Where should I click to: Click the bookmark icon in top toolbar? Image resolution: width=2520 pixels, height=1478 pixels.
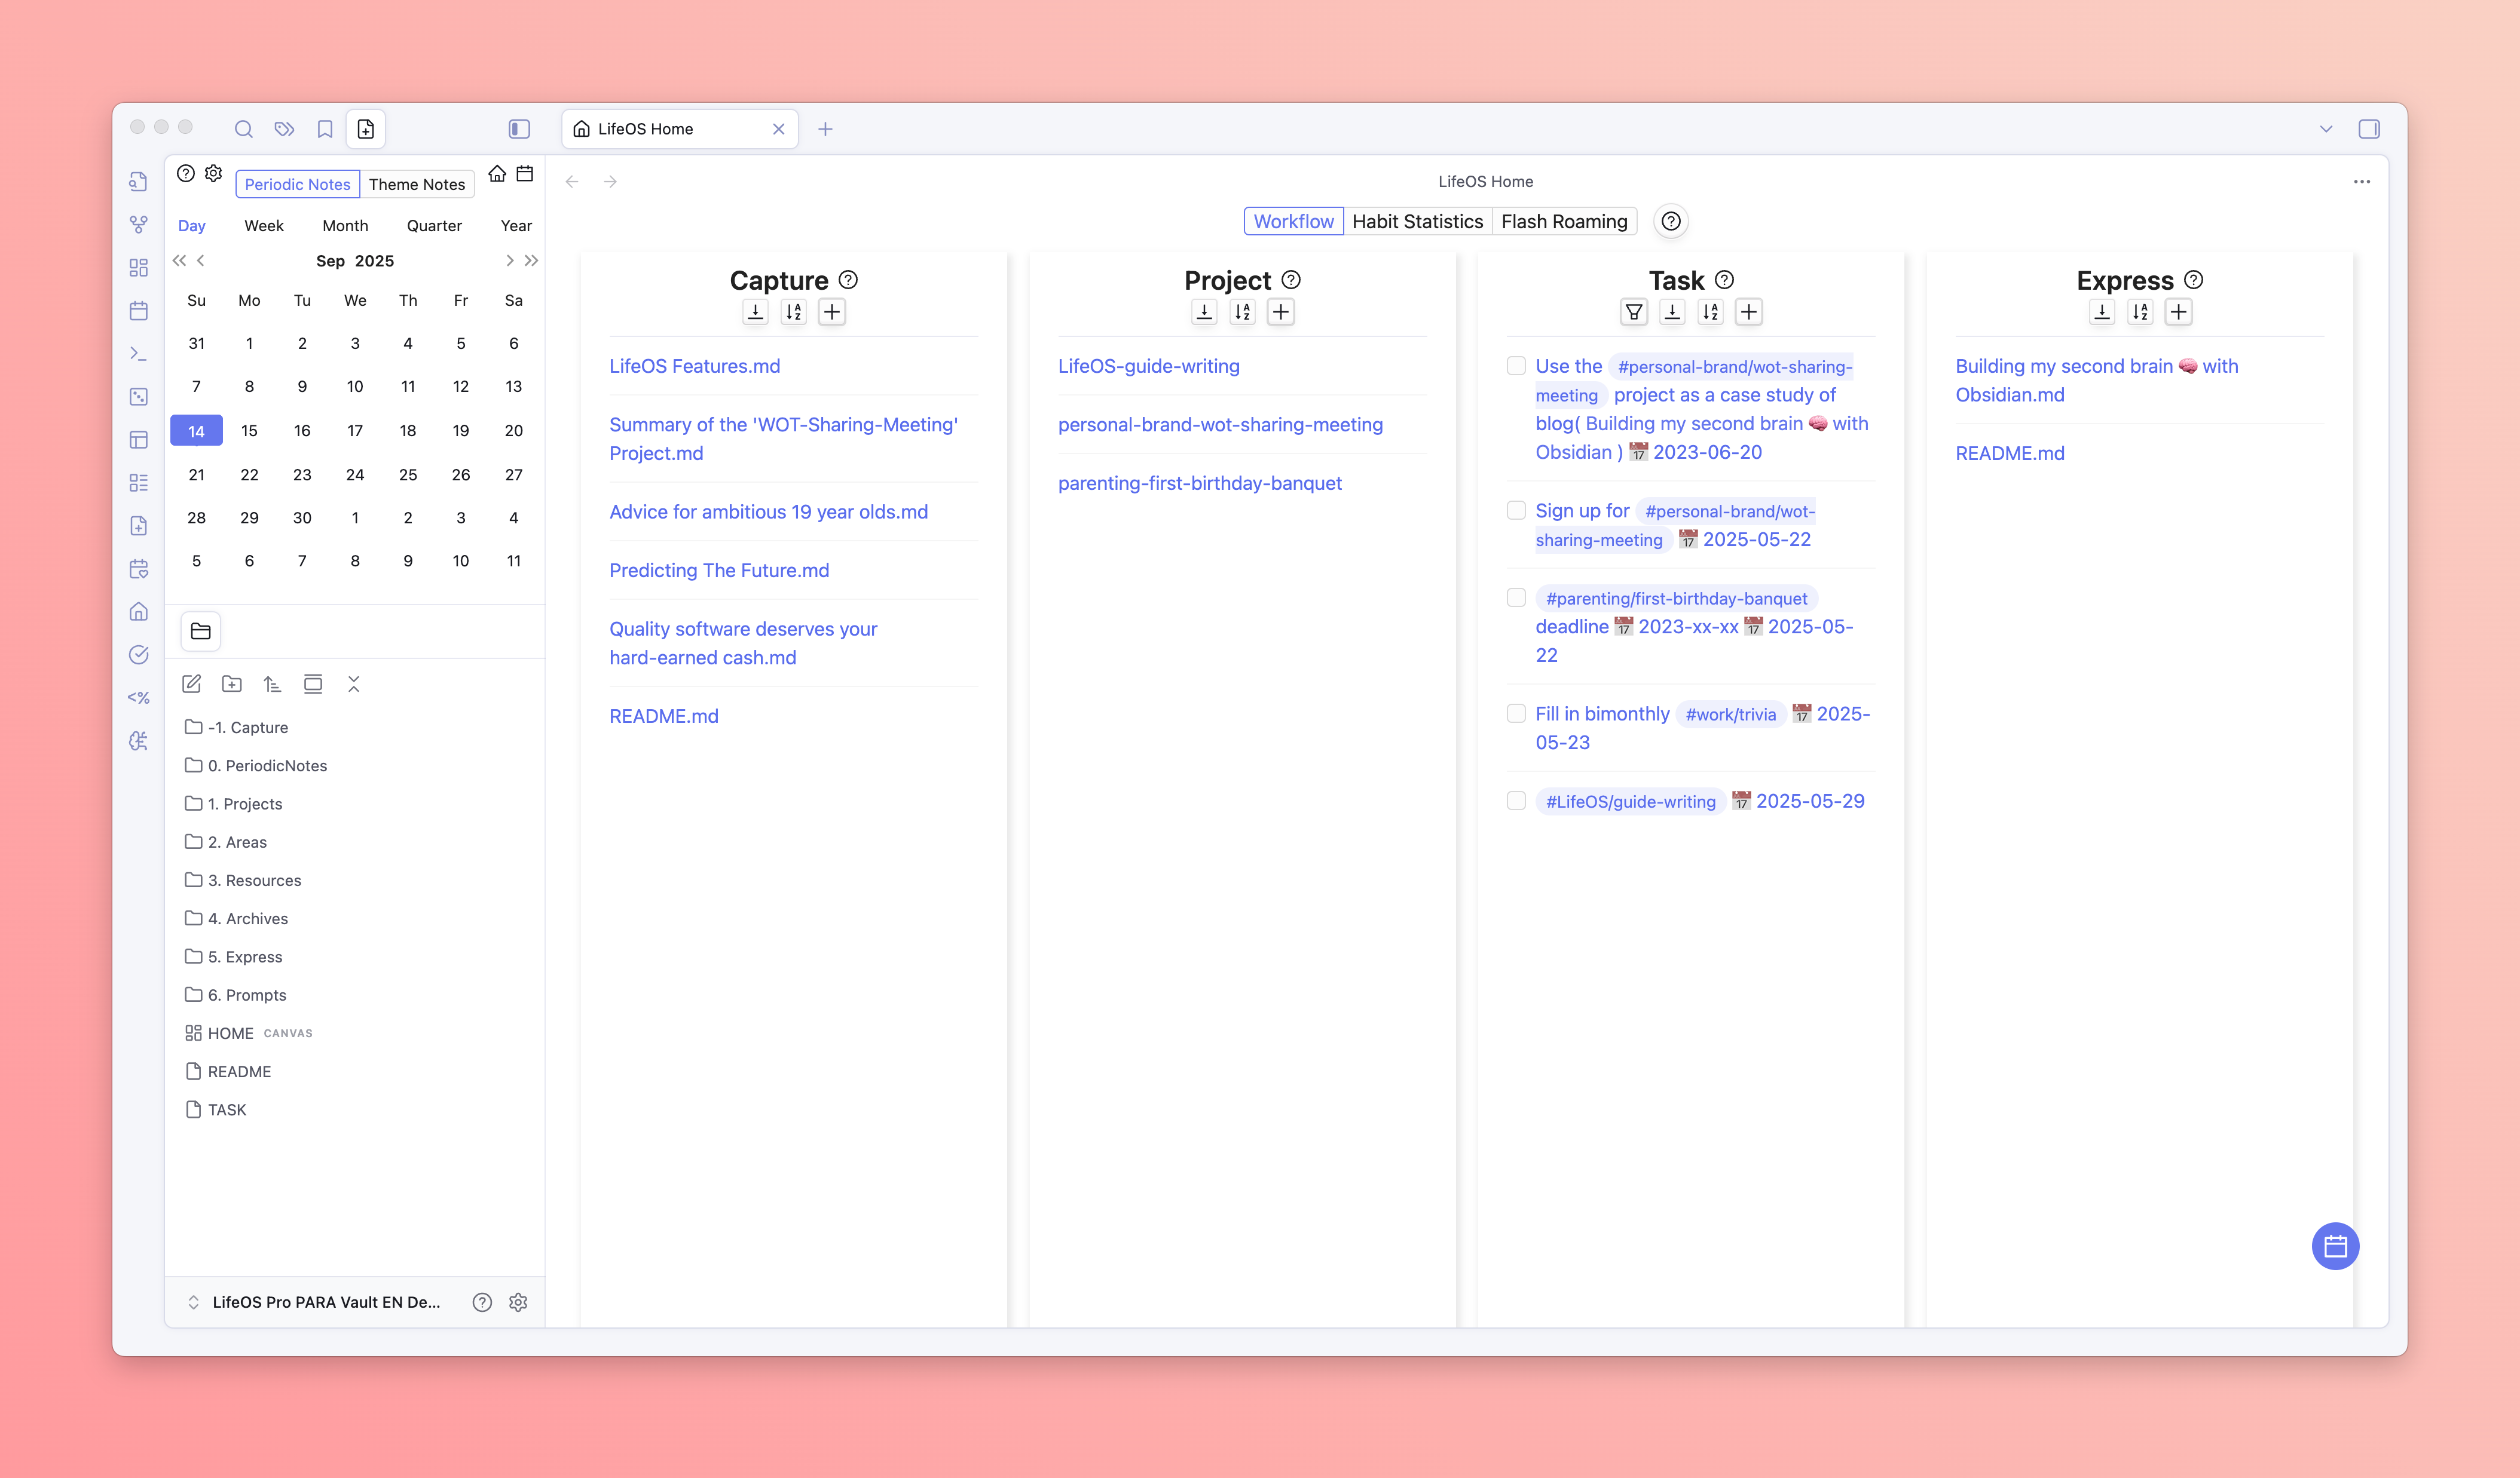[x=325, y=129]
